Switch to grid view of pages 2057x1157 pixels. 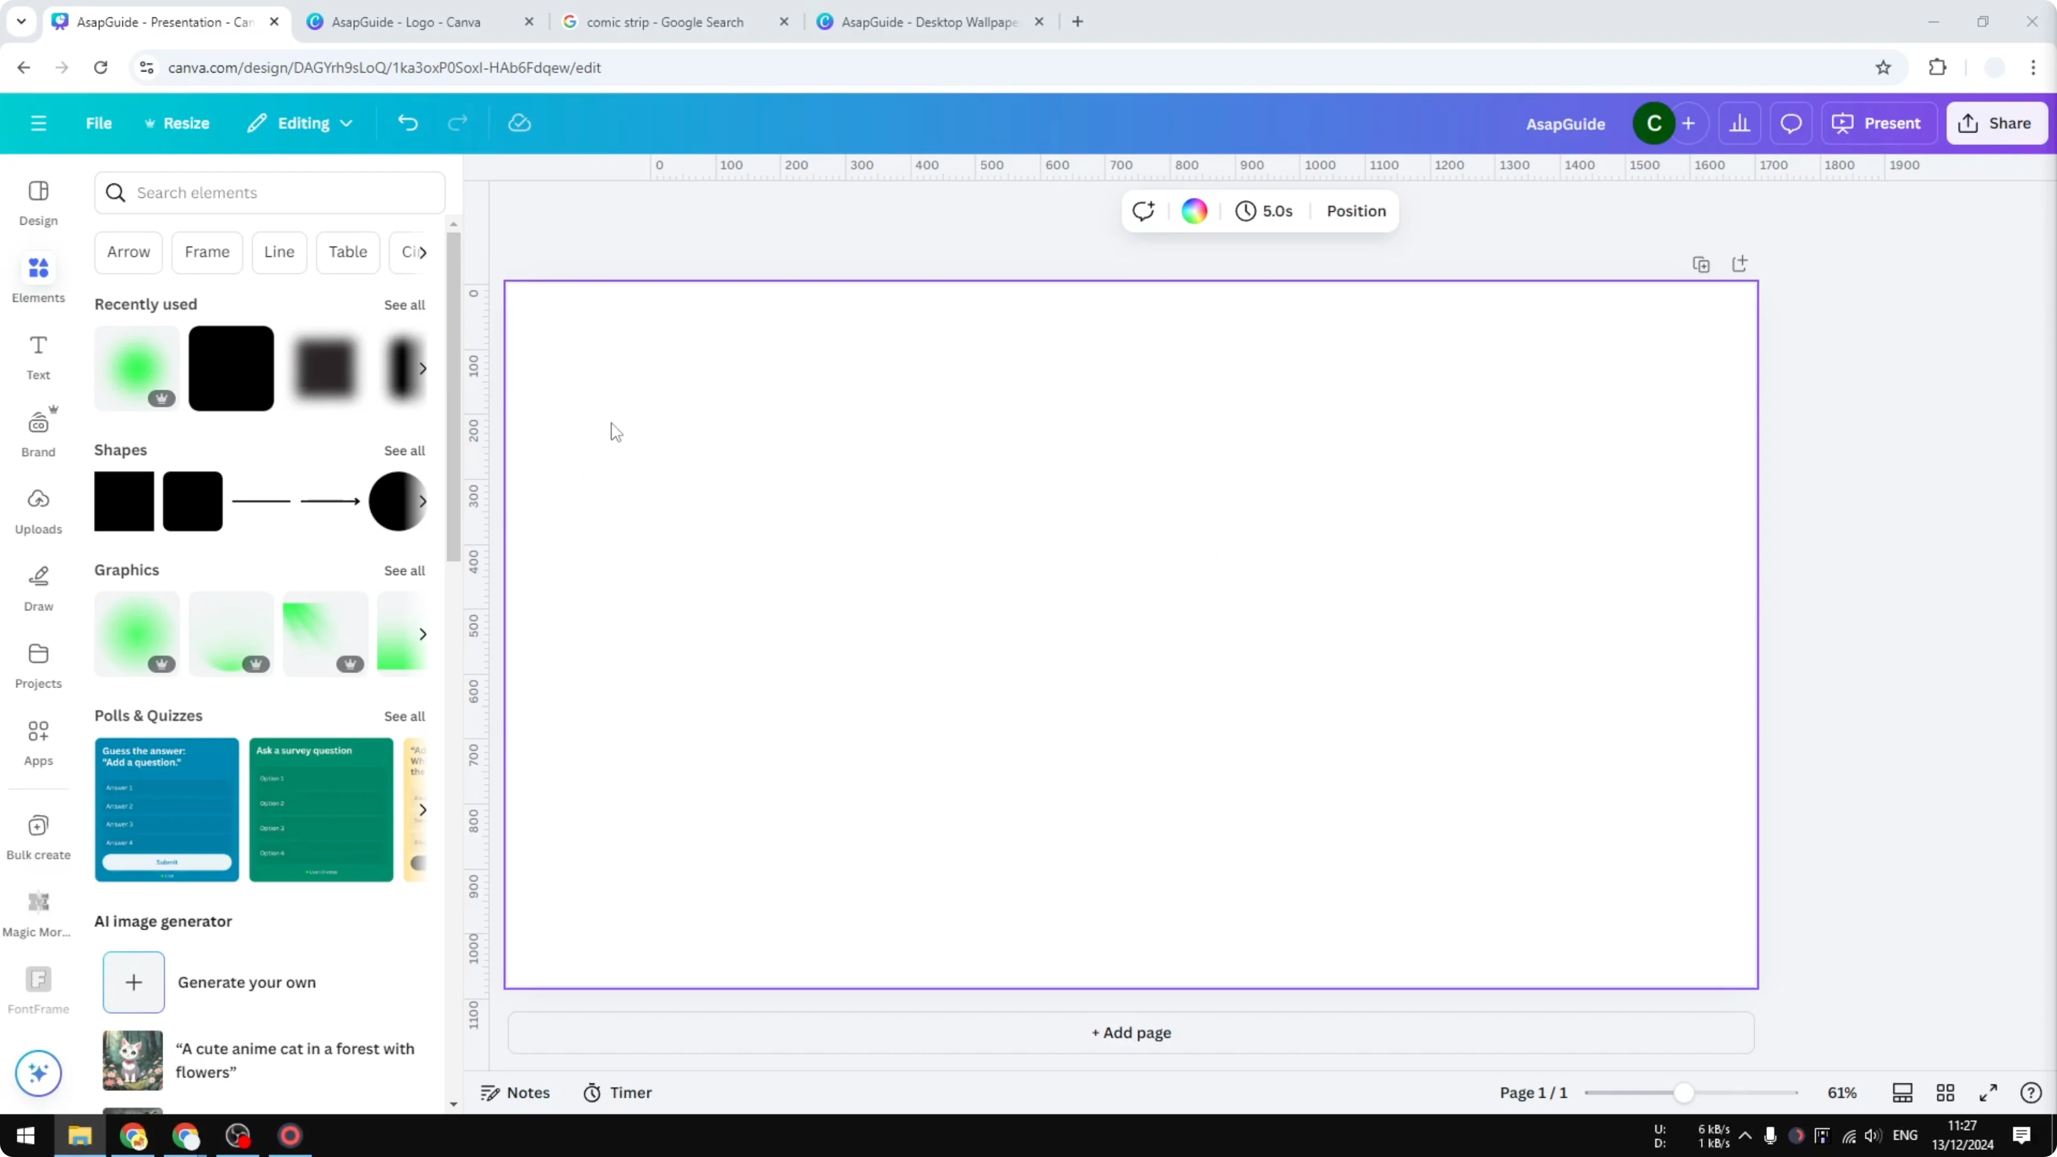pos(1945,1092)
